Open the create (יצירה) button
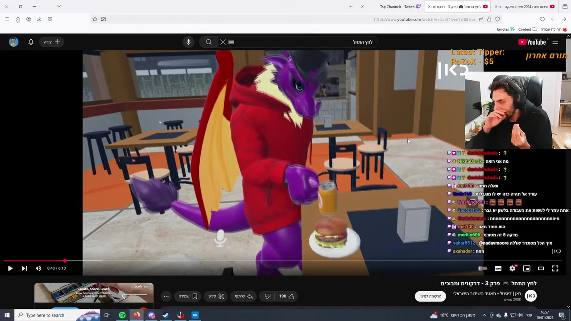 52,42
